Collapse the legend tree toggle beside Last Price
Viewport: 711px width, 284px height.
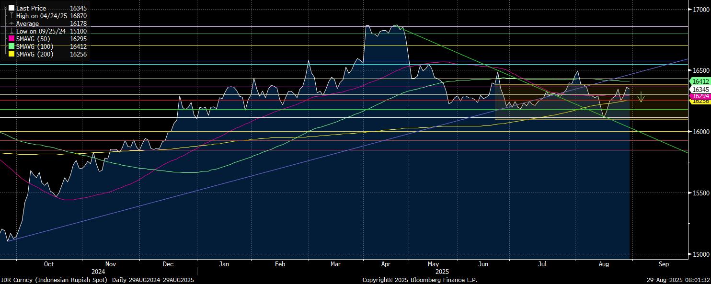tap(6, 8)
